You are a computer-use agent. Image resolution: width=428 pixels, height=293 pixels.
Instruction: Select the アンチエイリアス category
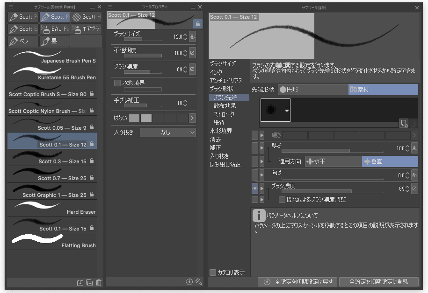coord(226,81)
